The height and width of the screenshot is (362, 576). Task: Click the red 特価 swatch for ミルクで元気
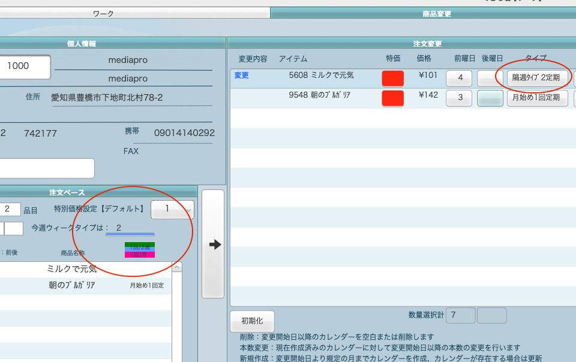pyautogui.click(x=392, y=78)
